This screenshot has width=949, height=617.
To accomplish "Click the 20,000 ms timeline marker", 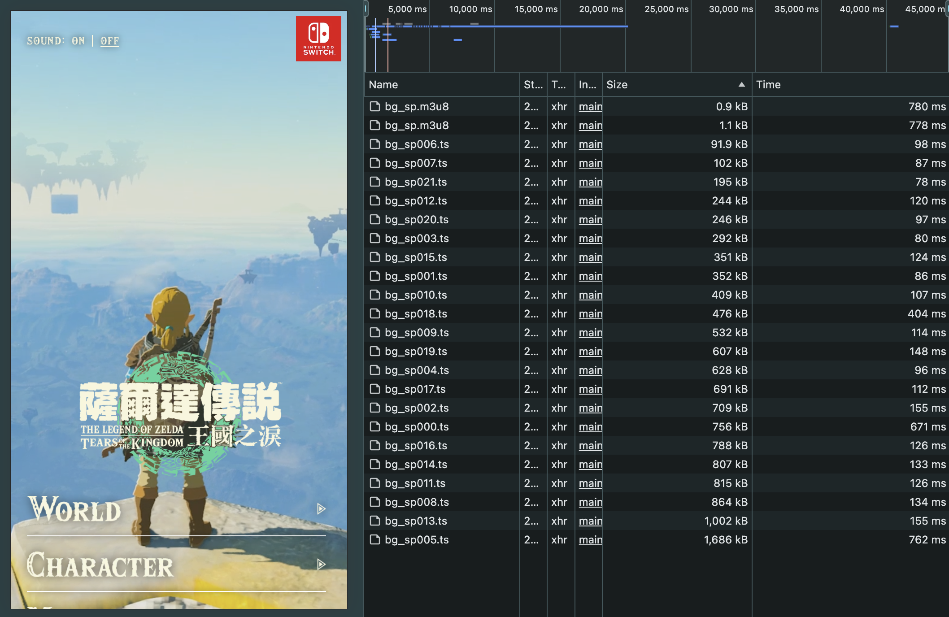I will click(x=601, y=9).
